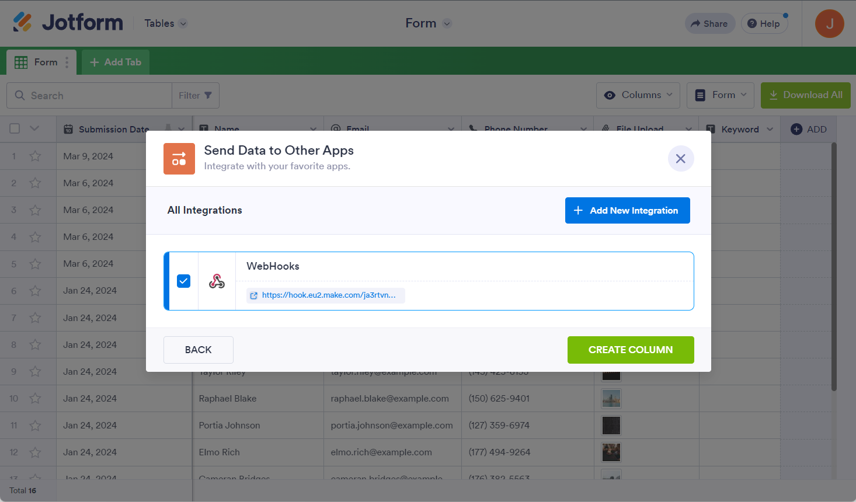Screen dimensions: 856x502
Task: Open the row selection options chevron
Action: pos(34,128)
